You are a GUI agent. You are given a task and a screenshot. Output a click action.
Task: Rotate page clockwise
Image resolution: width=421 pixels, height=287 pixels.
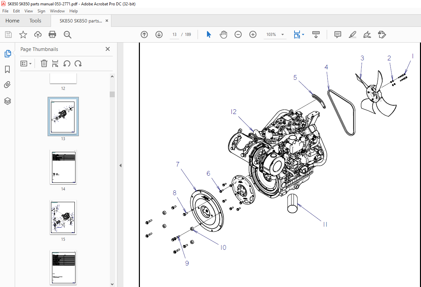78,63
